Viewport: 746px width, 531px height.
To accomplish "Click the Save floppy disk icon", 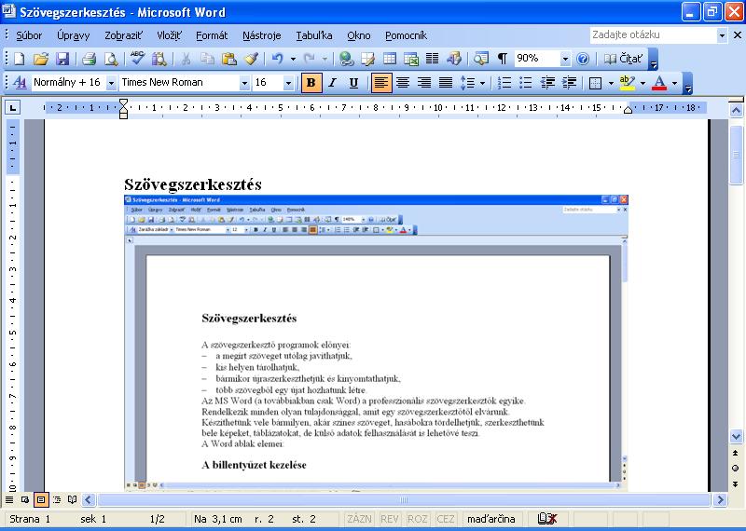I will [x=62, y=59].
